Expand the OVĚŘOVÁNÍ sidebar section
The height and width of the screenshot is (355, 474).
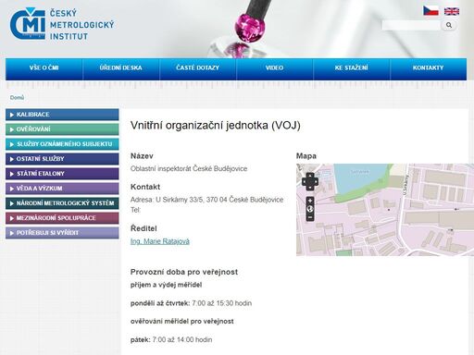[x=62, y=129]
